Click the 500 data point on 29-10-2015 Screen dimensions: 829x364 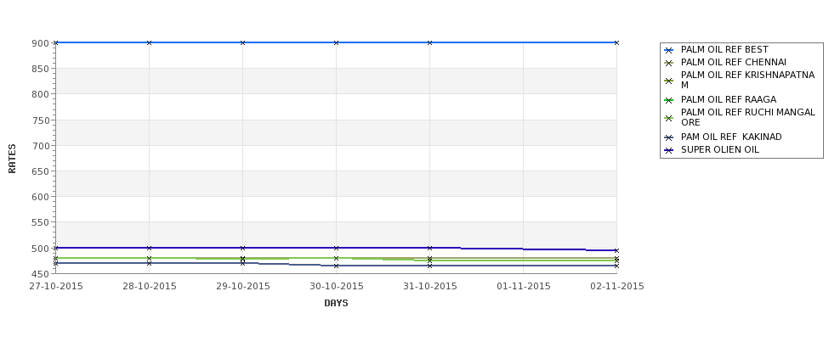(x=242, y=248)
